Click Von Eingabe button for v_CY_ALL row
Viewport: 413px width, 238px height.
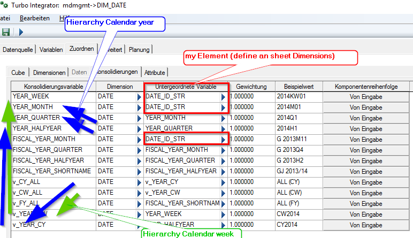tap(365, 182)
